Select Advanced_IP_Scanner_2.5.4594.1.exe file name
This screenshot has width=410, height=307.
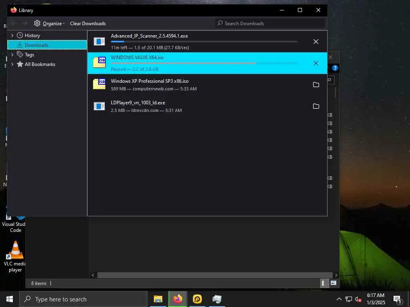click(149, 36)
